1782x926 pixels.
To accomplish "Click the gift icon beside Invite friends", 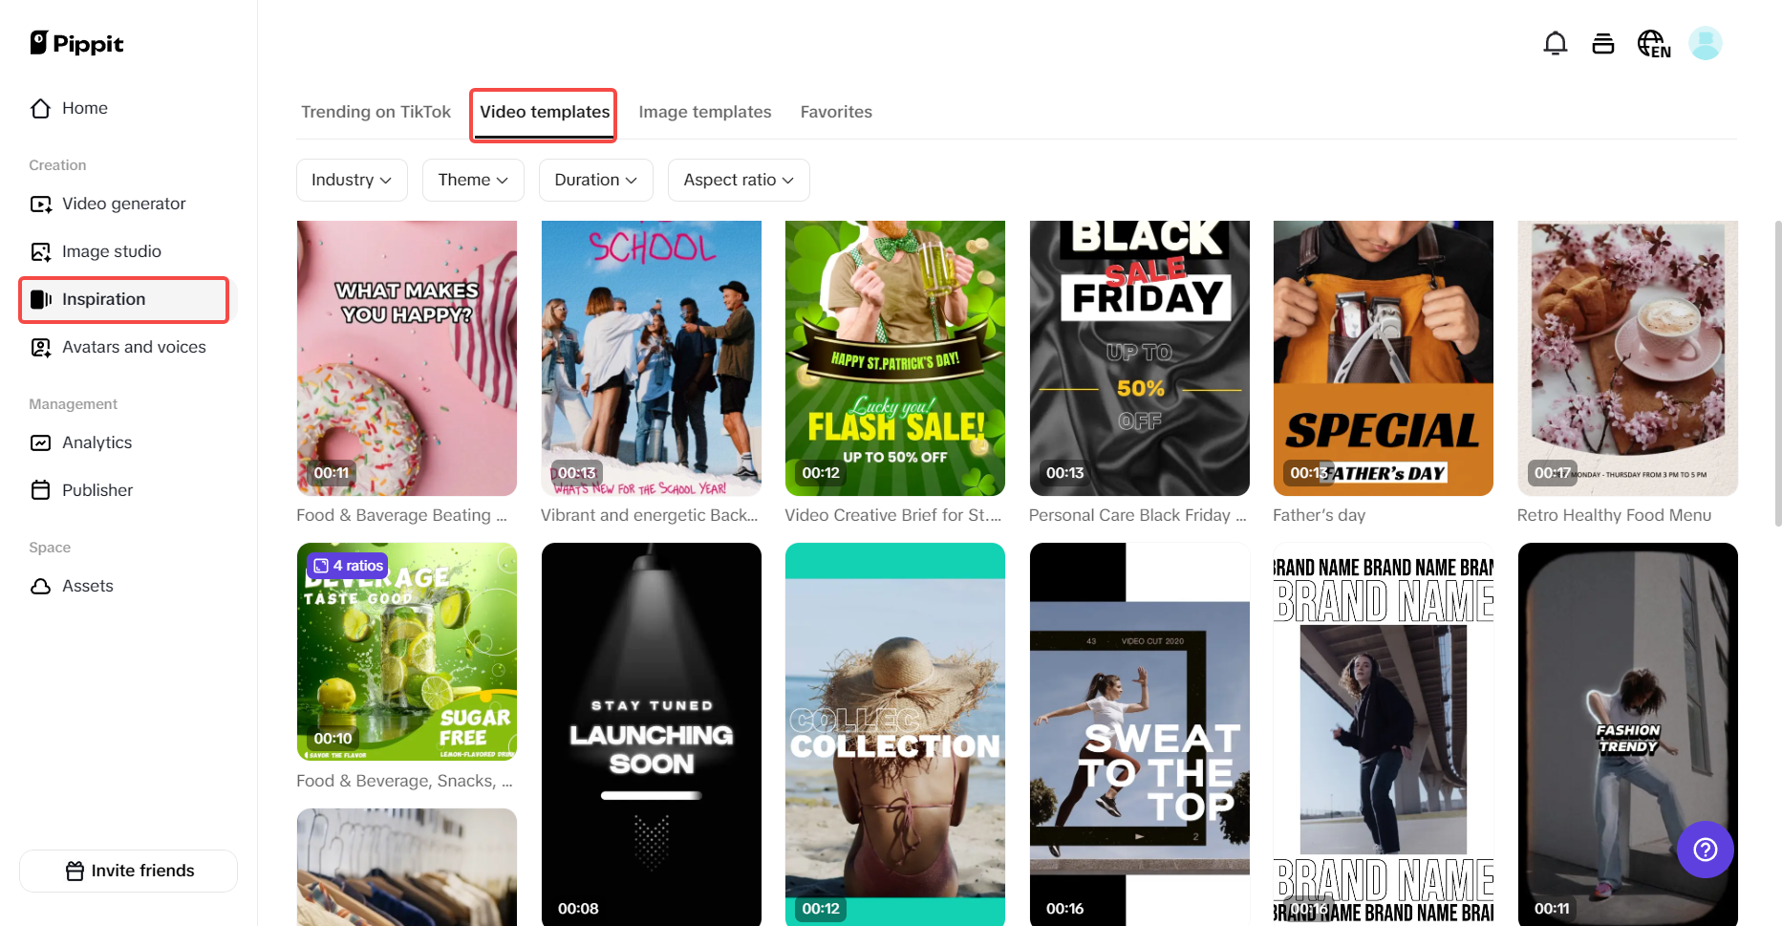I will point(75,871).
